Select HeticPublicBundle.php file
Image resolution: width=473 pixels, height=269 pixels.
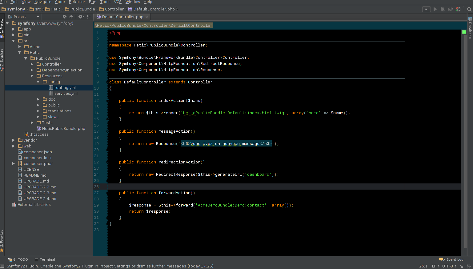pyautogui.click(x=63, y=128)
